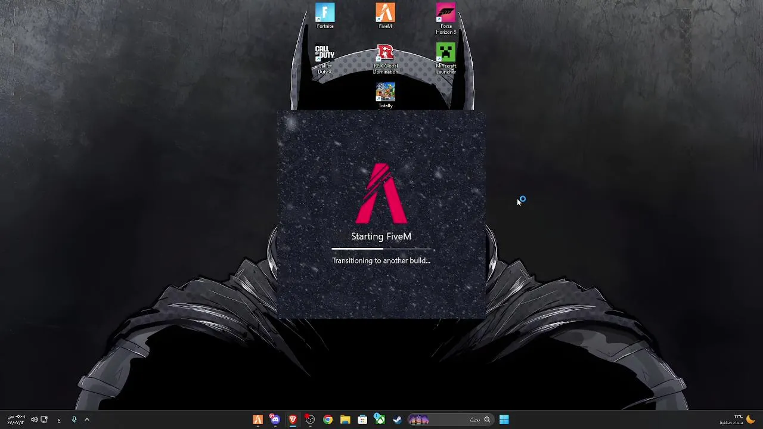Click the 'Transitioning to another build...' status text
This screenshot has width=763, height=429.
click(381, 260)
